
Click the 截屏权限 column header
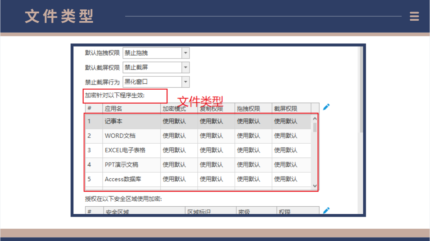point(290,109)
